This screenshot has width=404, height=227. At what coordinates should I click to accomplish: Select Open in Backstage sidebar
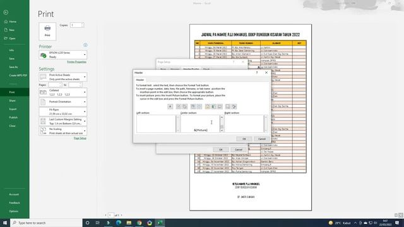tap(12, 38)
